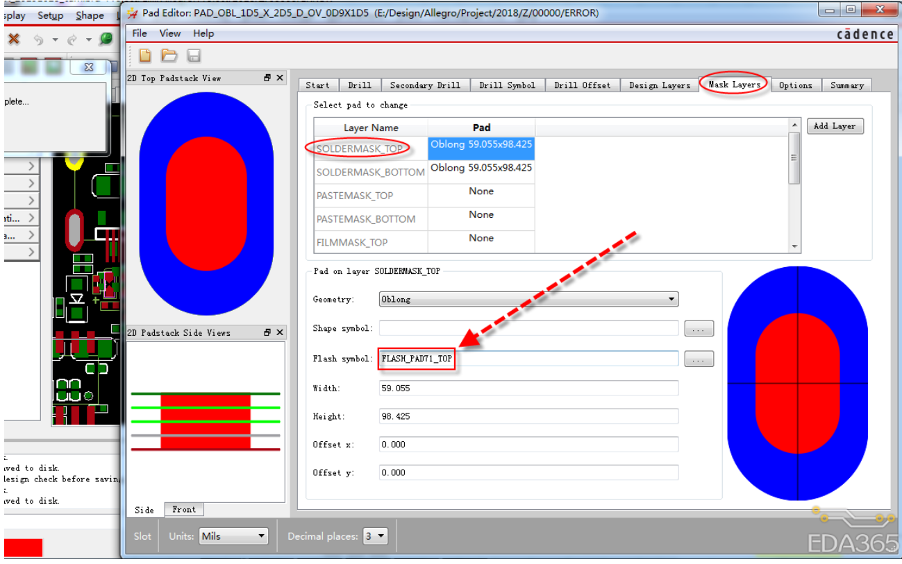Screen dimensions: 902x564
Task: Close the 2D Padstack Side Views panel
Action: pyautogui.click(x=280, y=332)
